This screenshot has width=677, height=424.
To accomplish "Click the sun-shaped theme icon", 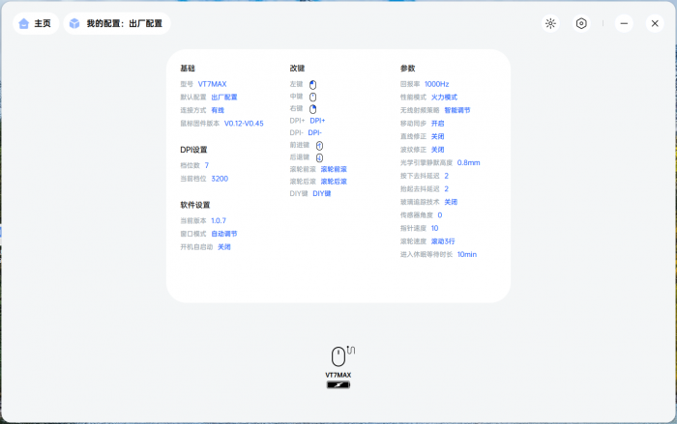I will point(550,23).
